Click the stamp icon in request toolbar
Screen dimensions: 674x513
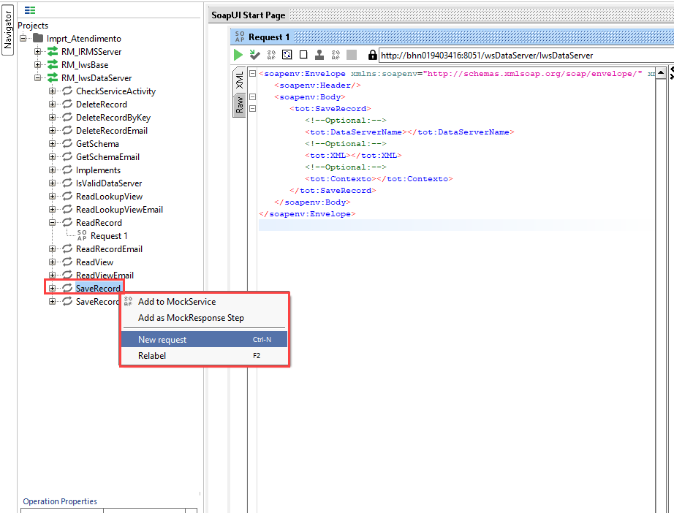click(319, 55)
